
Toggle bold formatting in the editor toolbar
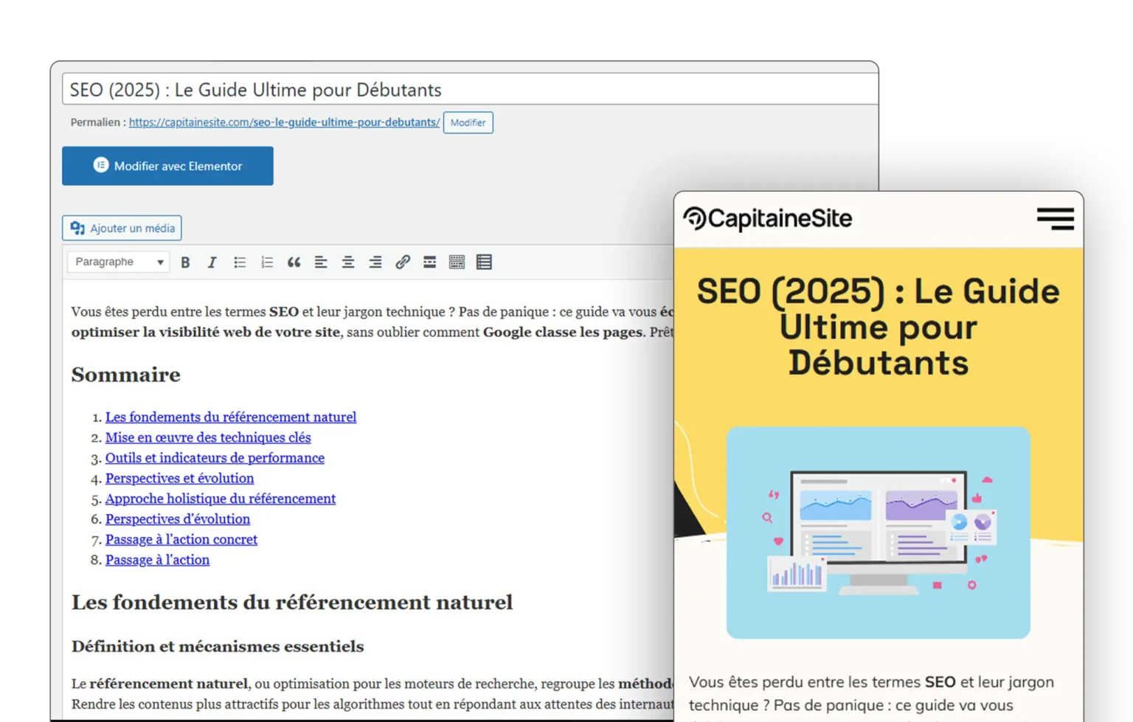tap(185, 263)
